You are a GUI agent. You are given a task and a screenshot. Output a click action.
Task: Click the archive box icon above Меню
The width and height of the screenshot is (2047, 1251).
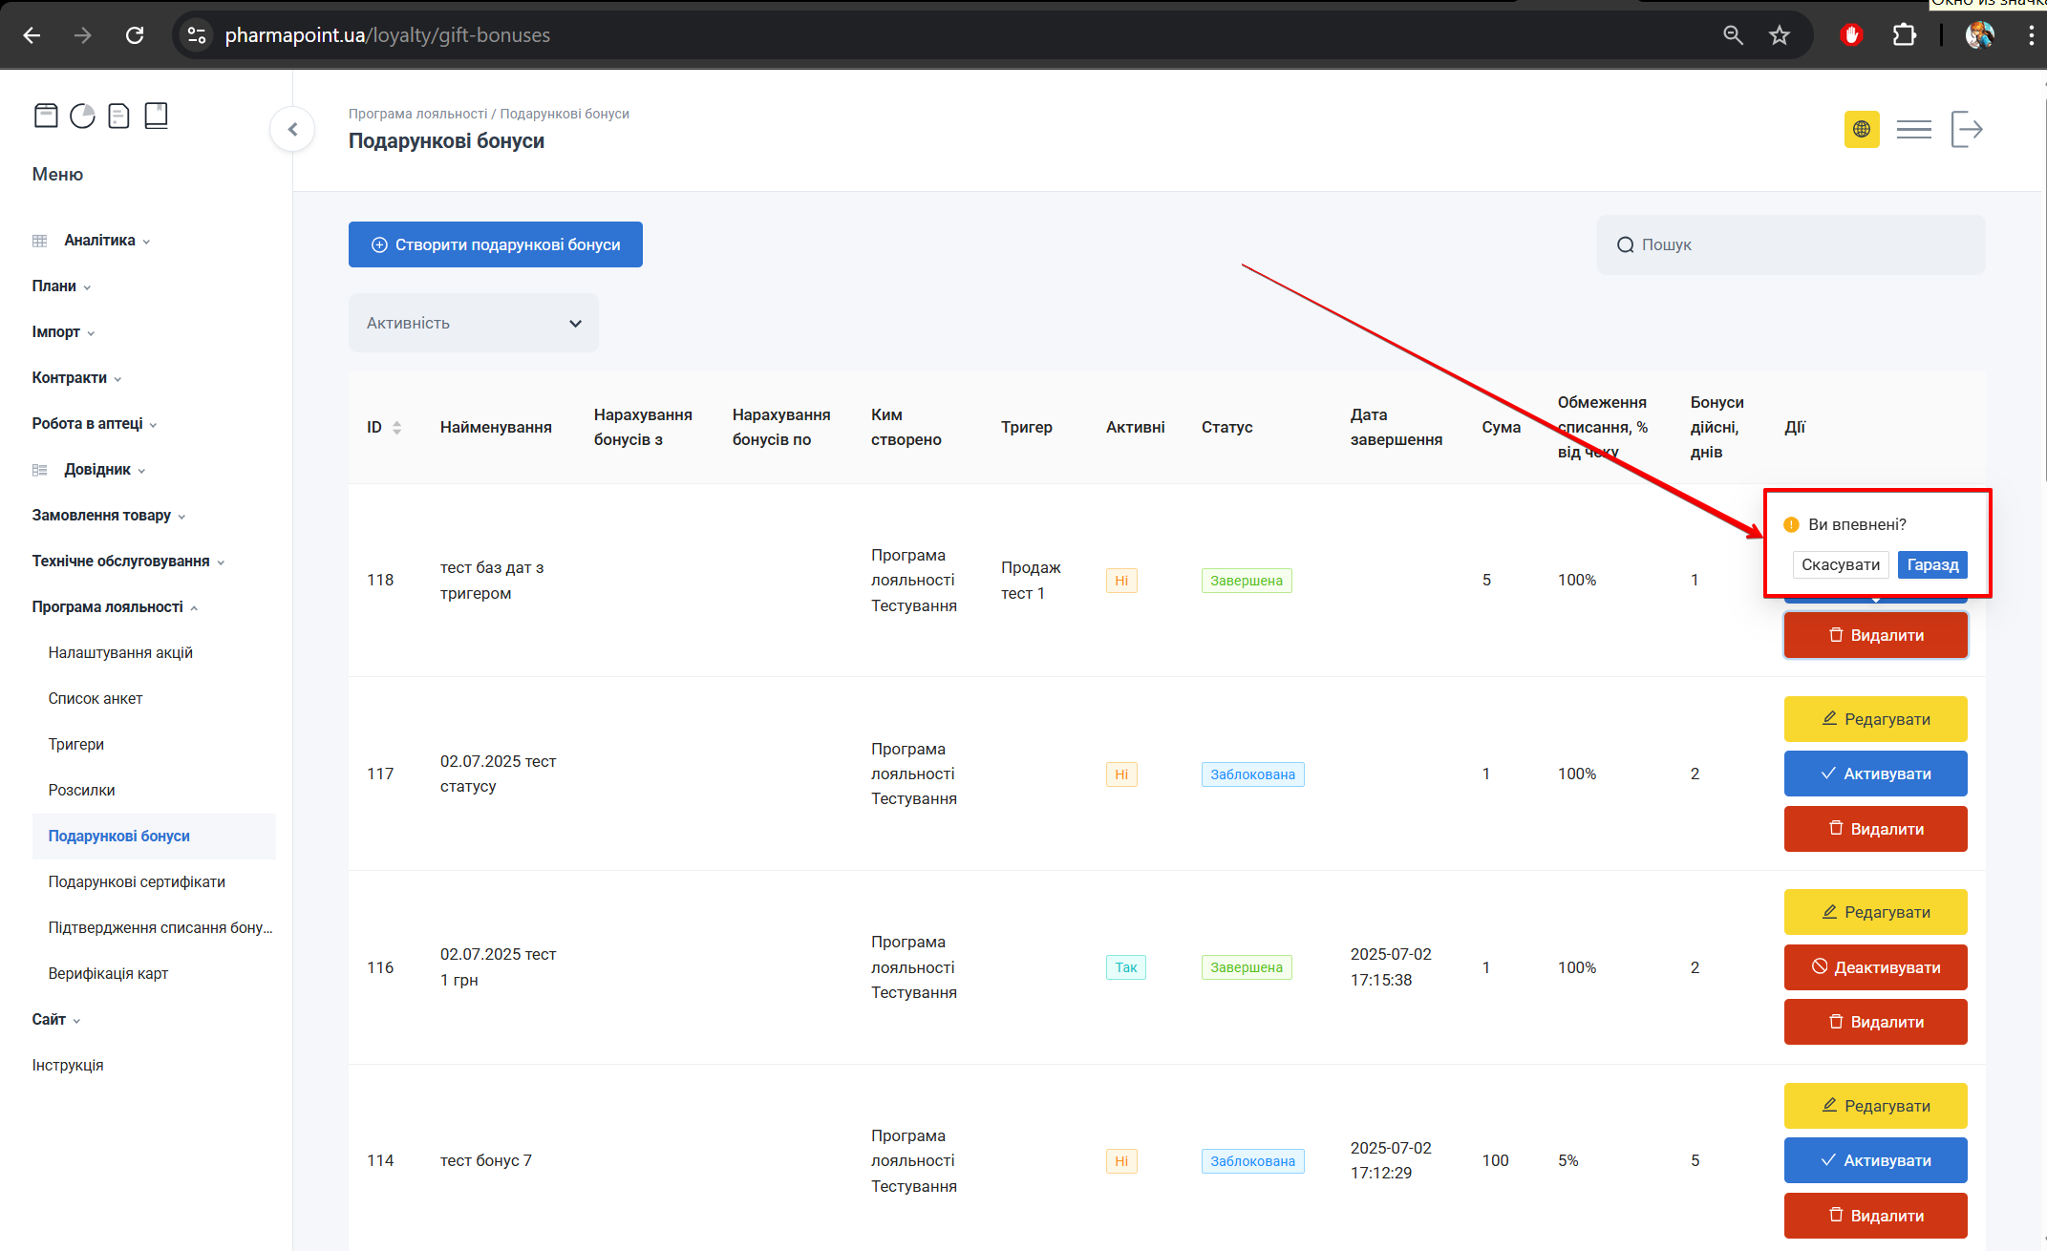(x=46, y=116)
